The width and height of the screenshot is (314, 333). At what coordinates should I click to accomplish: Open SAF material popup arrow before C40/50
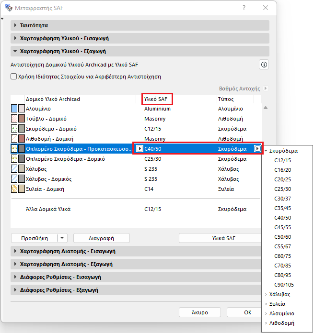(140, 149)
